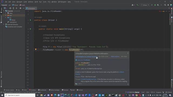Open popup options three-dot icon at top
Viewport: 173px width, 97px height.
128,53
